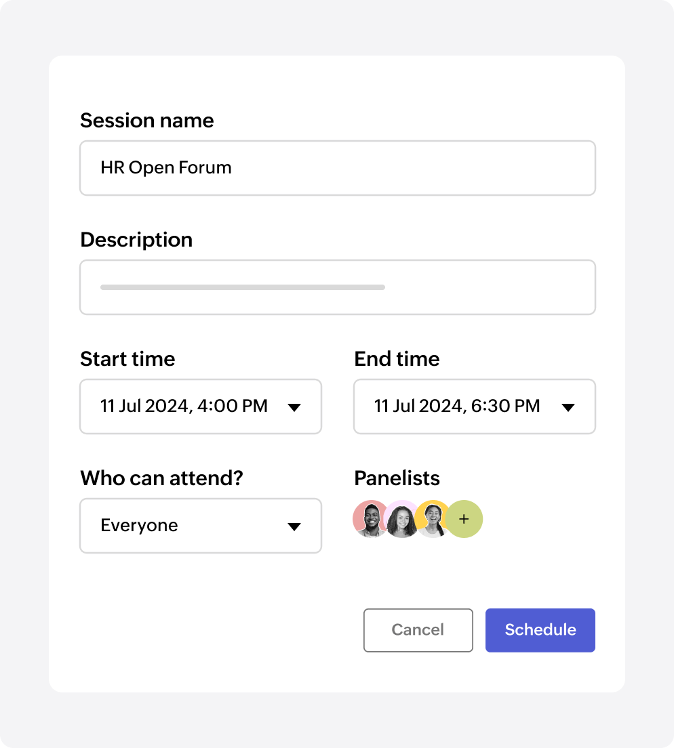Click the Who can attend? label
Viewport: 674px width, 748px height.
pos(161,478)
